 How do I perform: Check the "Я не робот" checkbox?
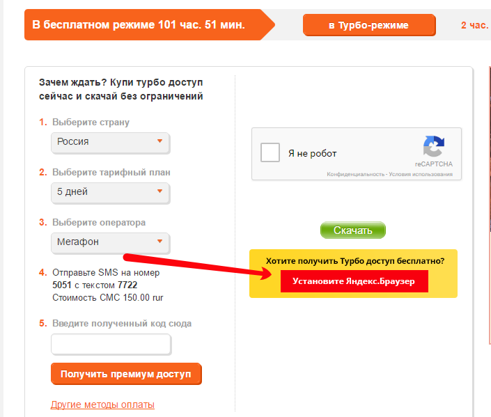[270, 153]
